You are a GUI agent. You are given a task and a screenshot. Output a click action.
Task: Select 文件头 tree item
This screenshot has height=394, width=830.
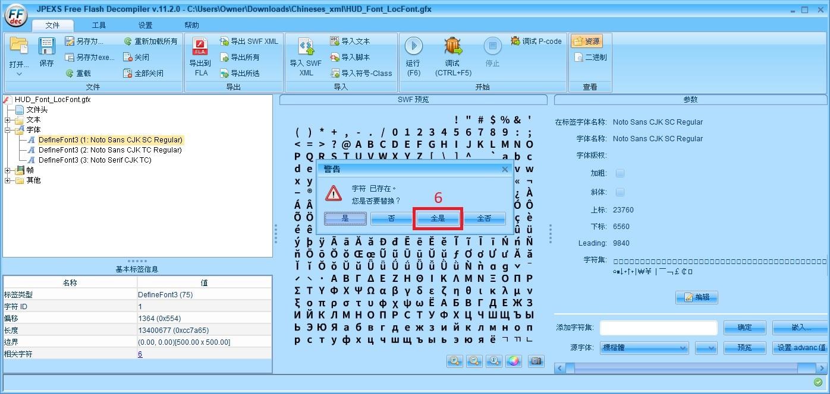[37, 110]
